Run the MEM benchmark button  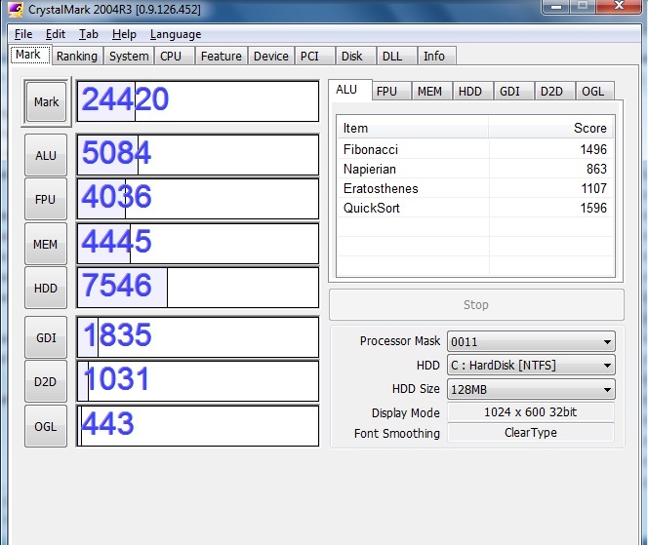[46, 244]
